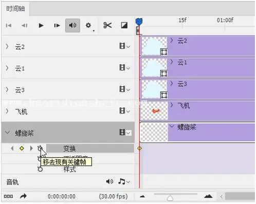Click 云1 clip transform box icon
The image size is (256, 204).
coord(164,73)
